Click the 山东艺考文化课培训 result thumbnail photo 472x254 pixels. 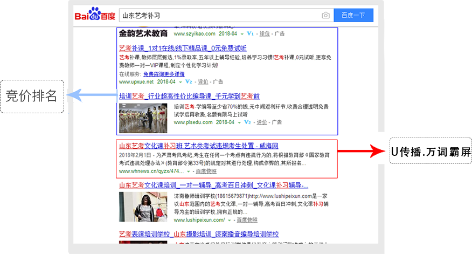[x=143, y=207]
